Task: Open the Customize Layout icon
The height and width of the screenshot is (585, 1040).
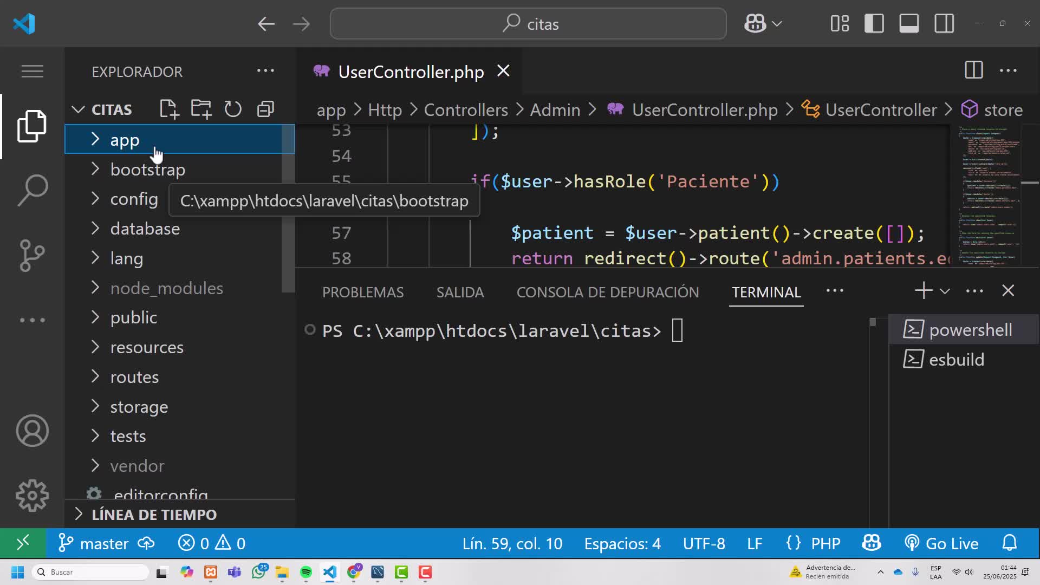Action: (840, 23)
